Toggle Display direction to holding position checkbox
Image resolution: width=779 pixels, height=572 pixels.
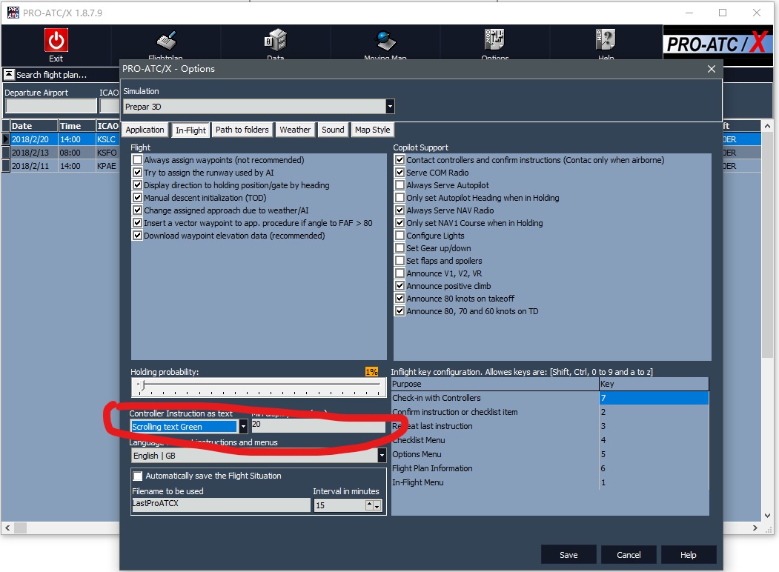click(x=138, y=184)
